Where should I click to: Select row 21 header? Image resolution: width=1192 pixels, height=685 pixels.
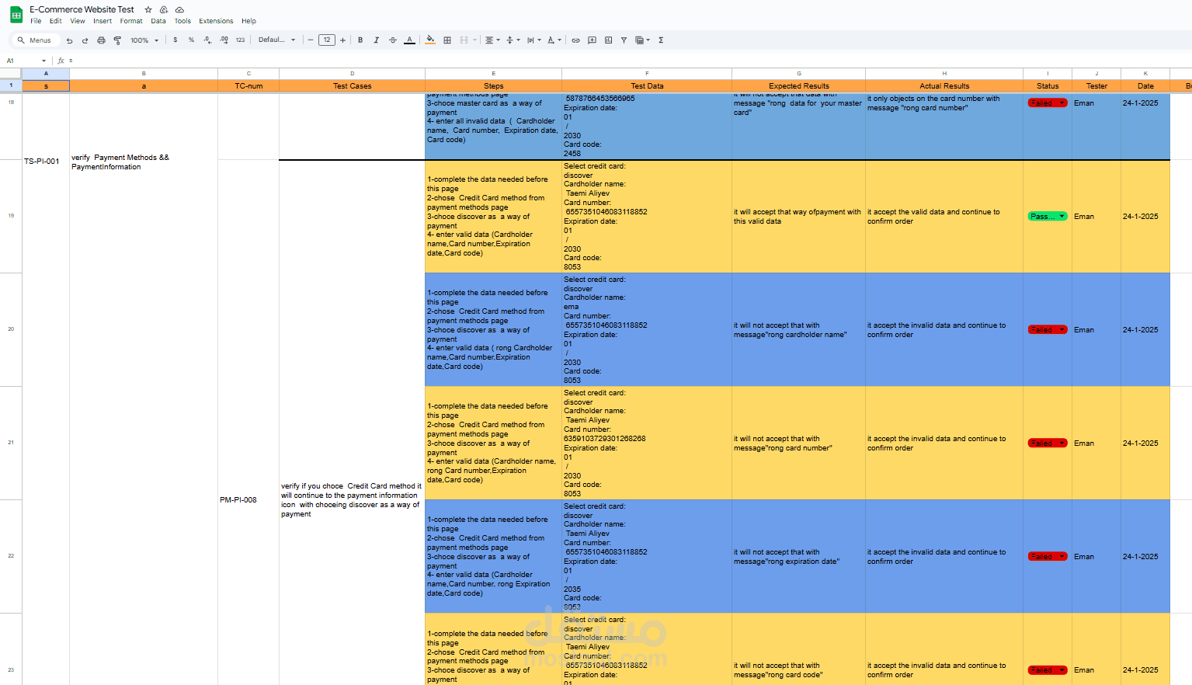click(x=11, y=443)
